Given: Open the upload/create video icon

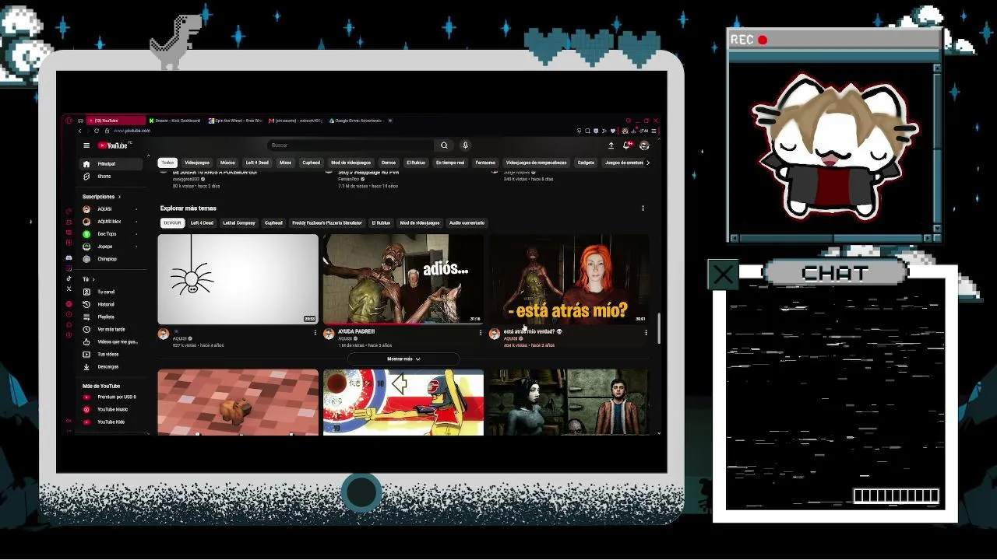Looking at the screenshot, I should (x=611, y=145).
